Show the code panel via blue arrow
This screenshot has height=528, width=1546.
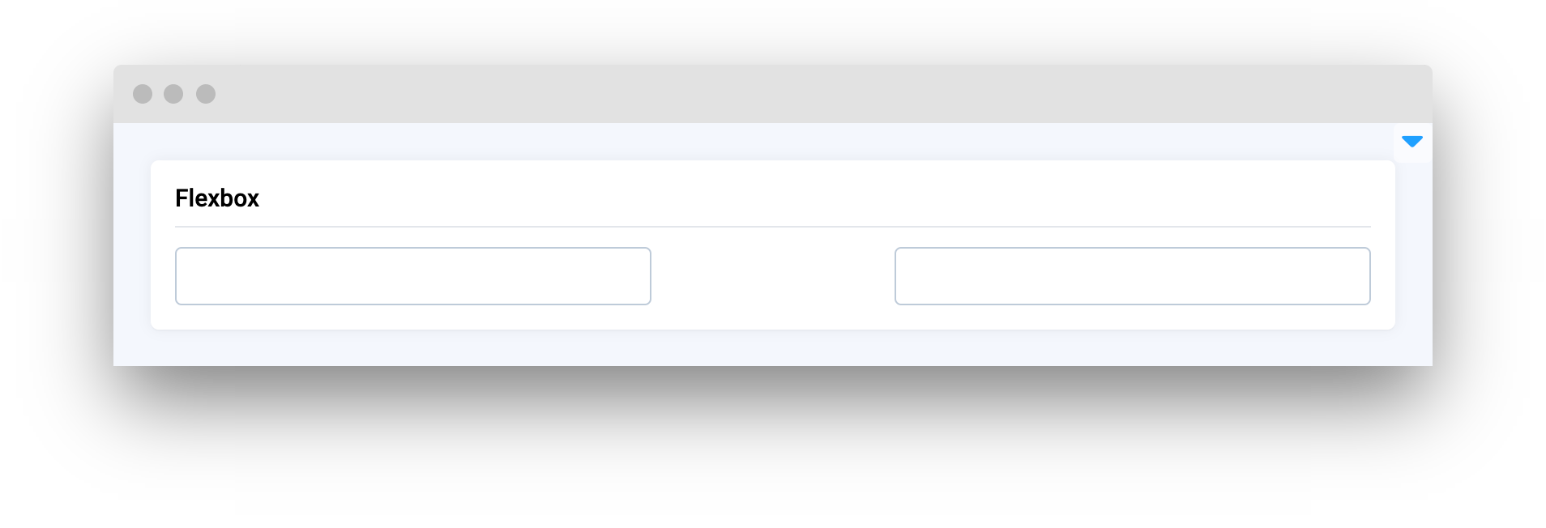click(x=1412, y=142)
